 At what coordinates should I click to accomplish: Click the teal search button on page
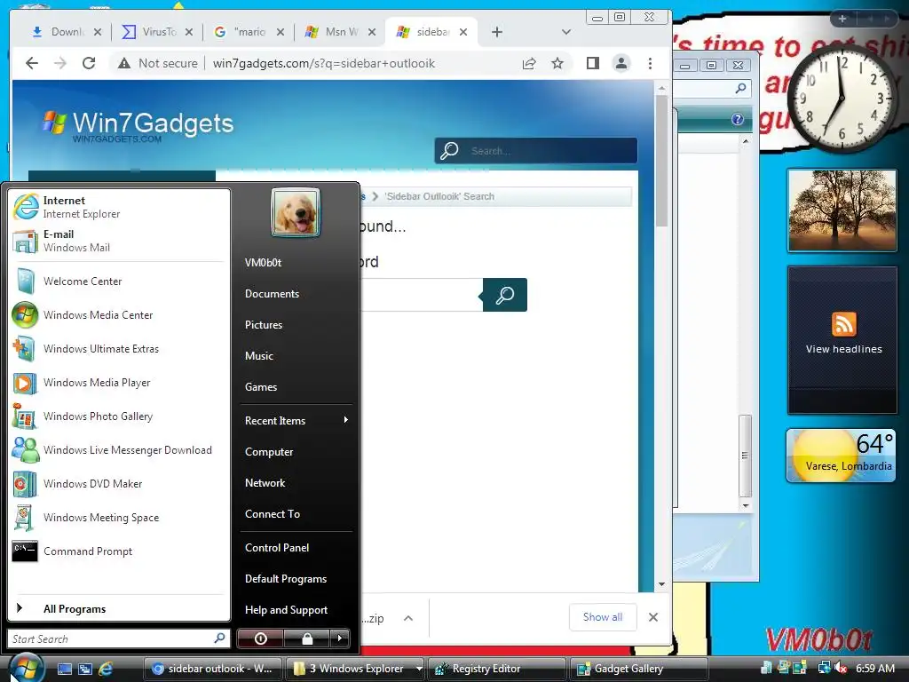tap(505, 295)
